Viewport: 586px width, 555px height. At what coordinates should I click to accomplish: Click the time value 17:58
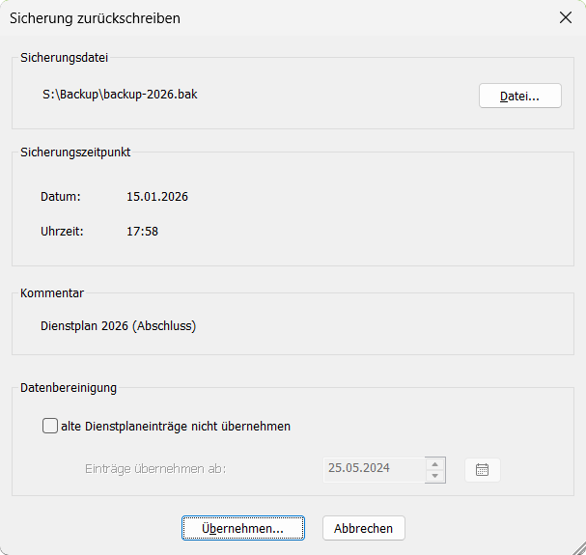coord(142,232)
